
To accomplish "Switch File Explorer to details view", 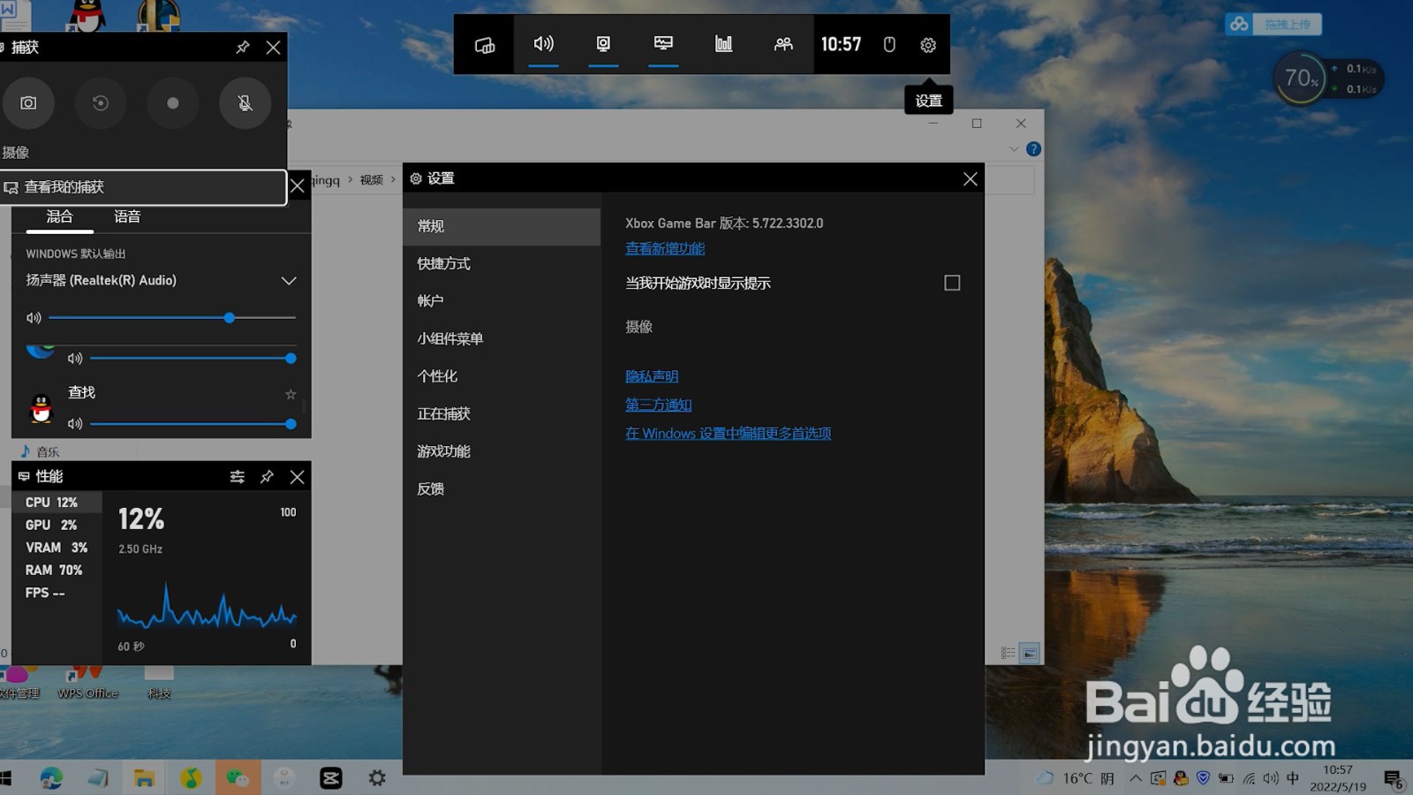I will click(1009, 654).
